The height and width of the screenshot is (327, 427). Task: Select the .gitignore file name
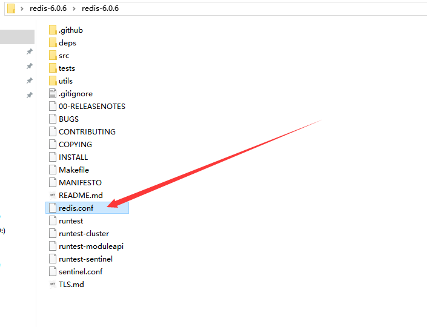point(76,94)
